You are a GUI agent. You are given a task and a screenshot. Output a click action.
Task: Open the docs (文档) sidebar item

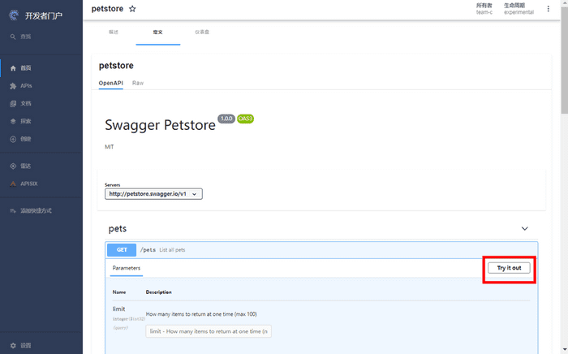click(20, 104)
